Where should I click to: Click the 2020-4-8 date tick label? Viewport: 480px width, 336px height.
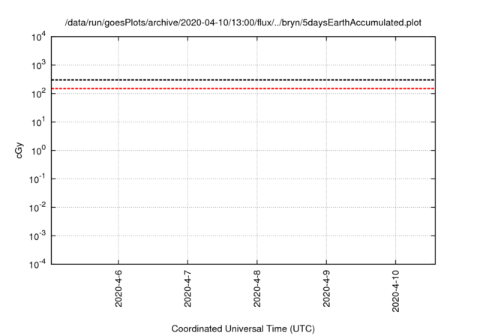pyautogui.click(x=257, y=289)
